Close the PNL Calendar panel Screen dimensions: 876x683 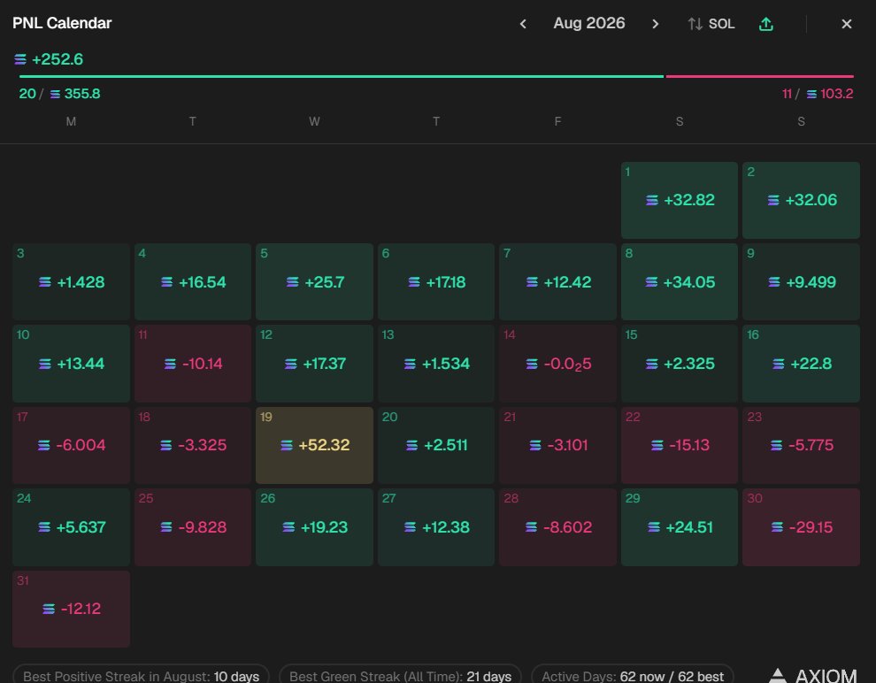coord(847,24)
